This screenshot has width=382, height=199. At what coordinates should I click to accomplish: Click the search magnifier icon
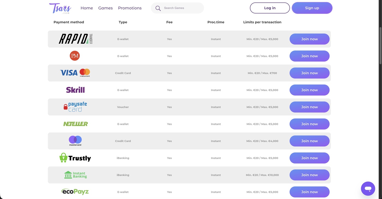point(158,8)
